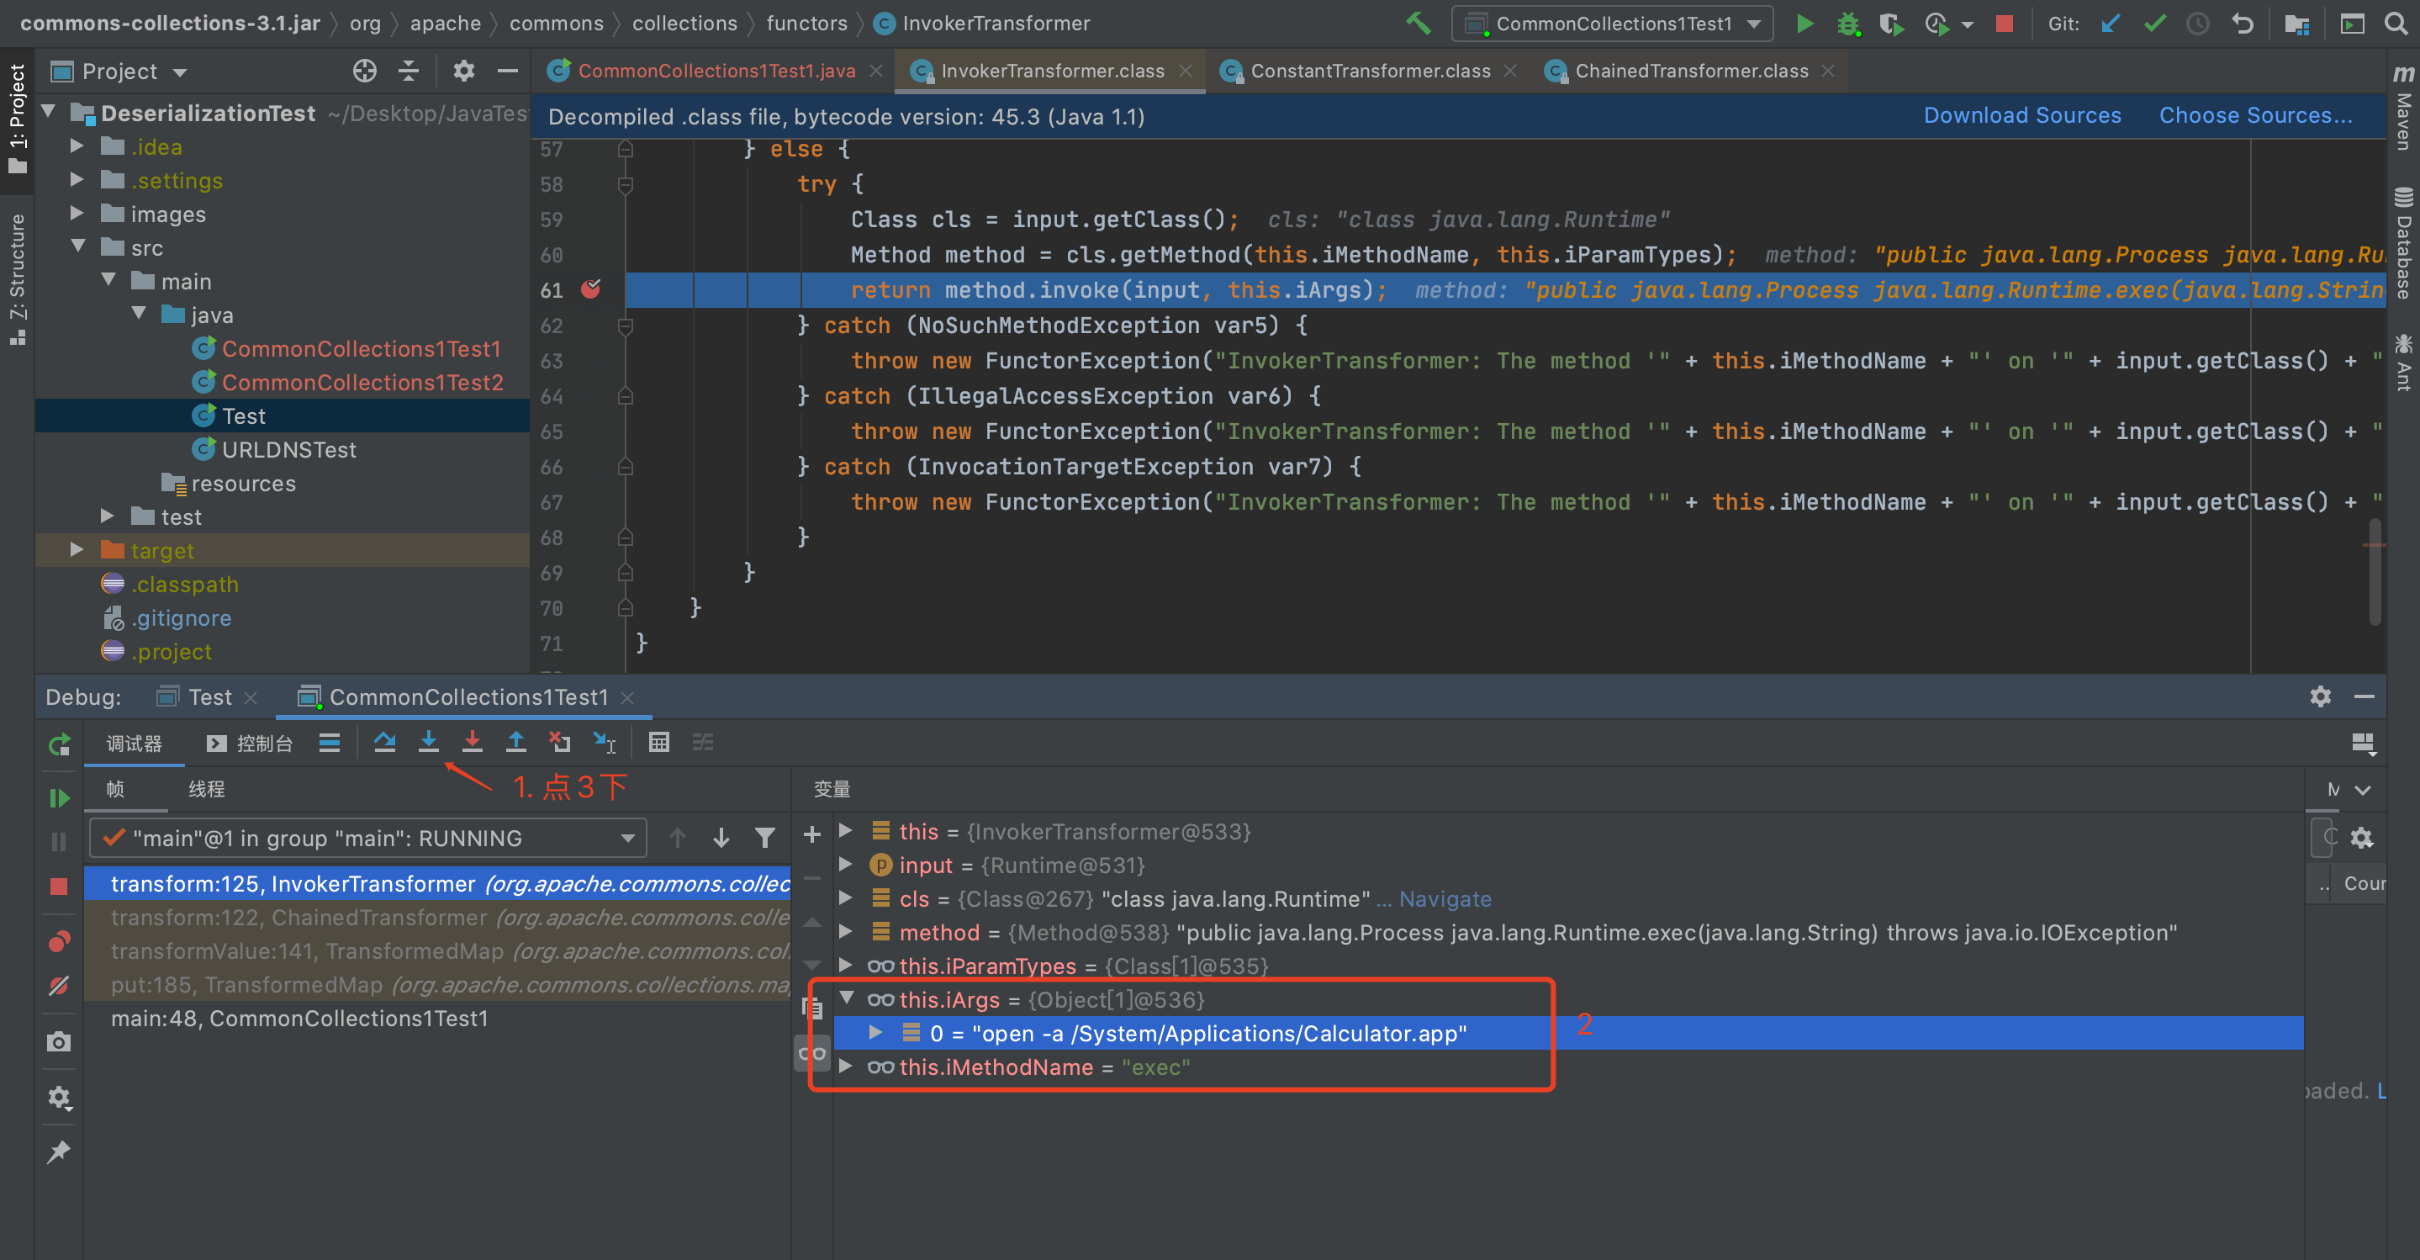Click functors breadcrumb in navigation bar
This screenshot has height=1260, width=2420.
point(807,24)
